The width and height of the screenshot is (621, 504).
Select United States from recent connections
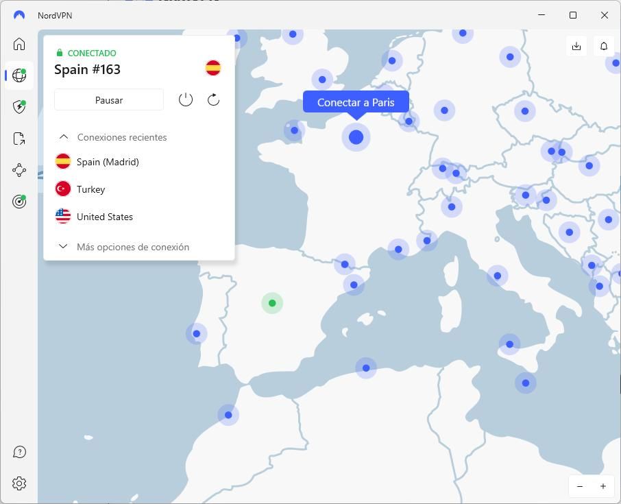105,216
